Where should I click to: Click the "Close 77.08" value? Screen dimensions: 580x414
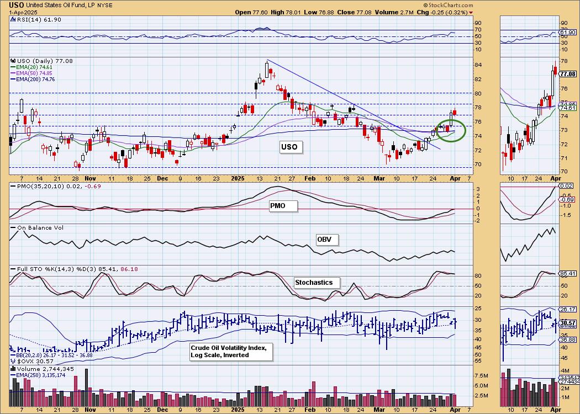pyautogui.click(x=355, y=12)
